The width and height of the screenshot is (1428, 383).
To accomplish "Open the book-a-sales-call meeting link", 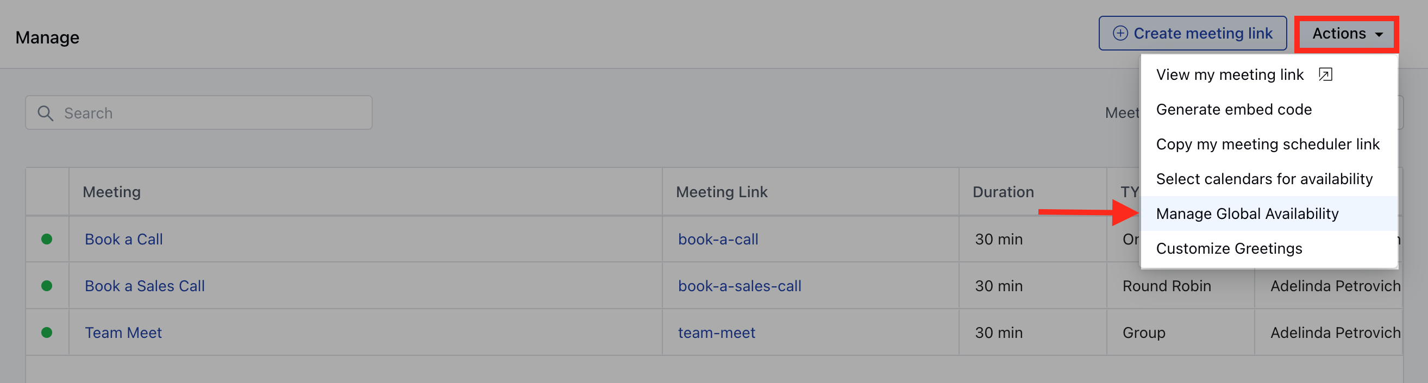I will click(740, 286).
